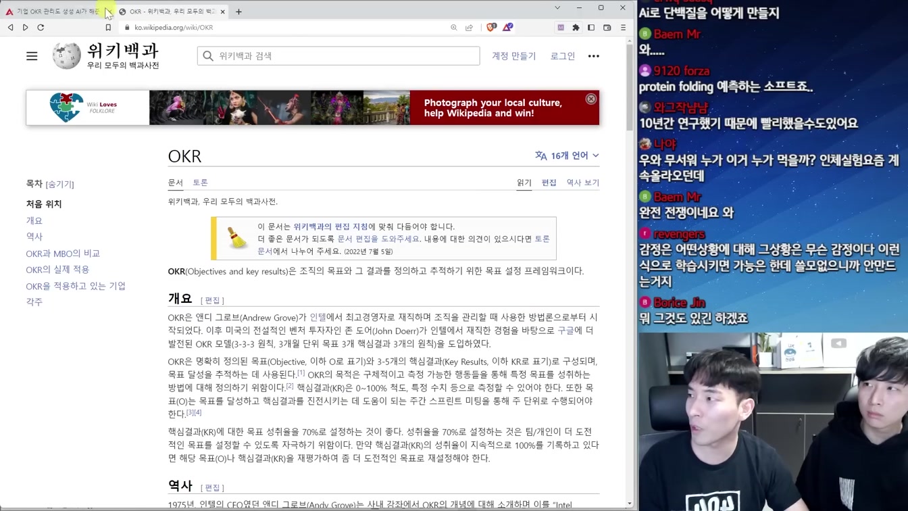Click the share icon in address bar
908x511 pixels.
click(x=469, y=28)
